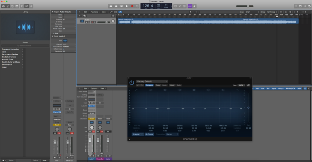Screen dimensions: 312x162
Task: Click the Record button in transport
Action: click(x=132, y=6)
